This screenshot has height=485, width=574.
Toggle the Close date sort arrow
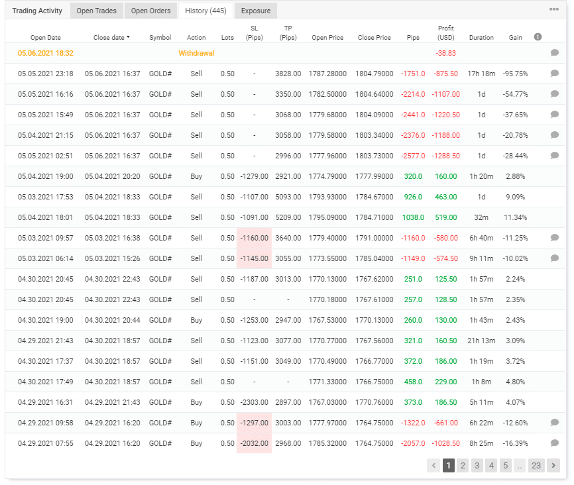point(128,37)
